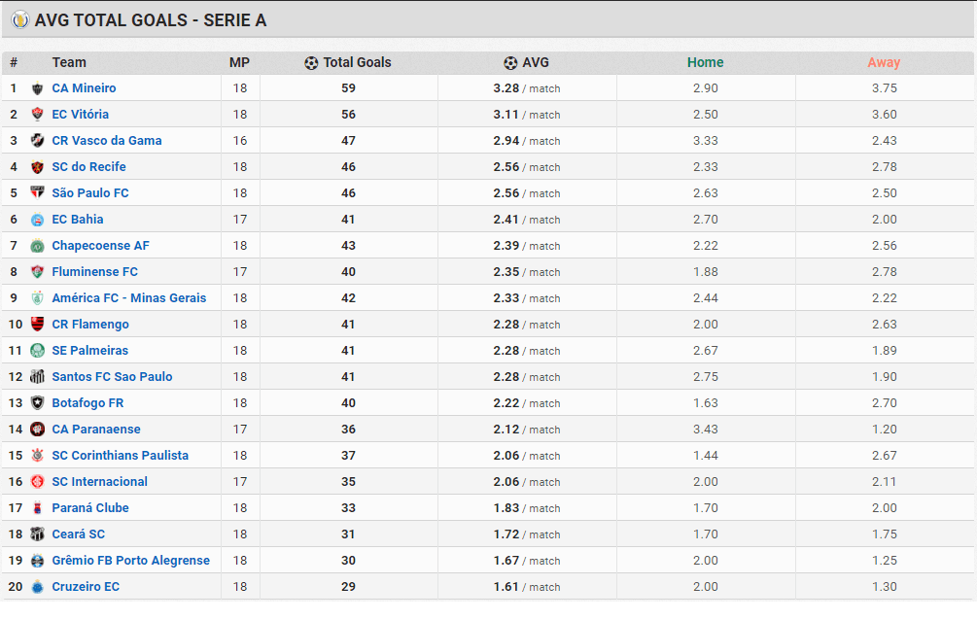The width and height of the screenshot is (977, 620).
Task: Open the Santos FC Sao Paulo link
Action: [112, 376]
